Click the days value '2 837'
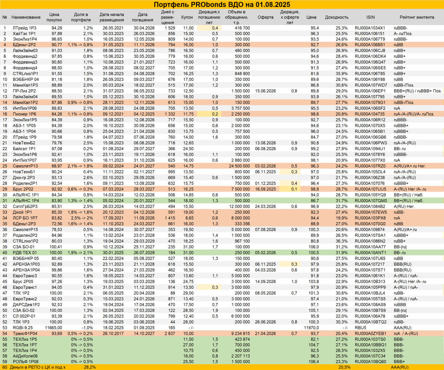This screenshot has width=444, height=370. click(x=170, y=334)
